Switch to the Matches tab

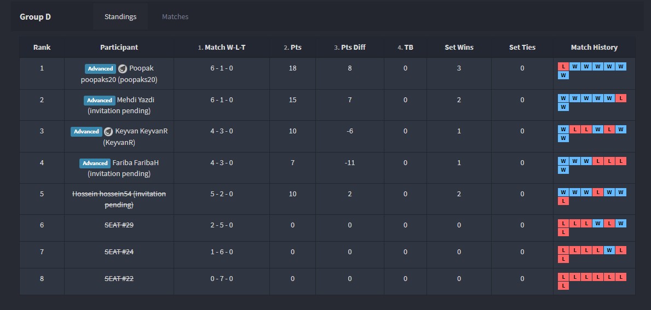(x=175, y=17)
